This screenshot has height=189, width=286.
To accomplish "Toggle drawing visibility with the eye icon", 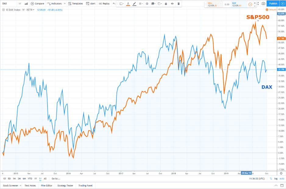I will [x=172, y=4].
